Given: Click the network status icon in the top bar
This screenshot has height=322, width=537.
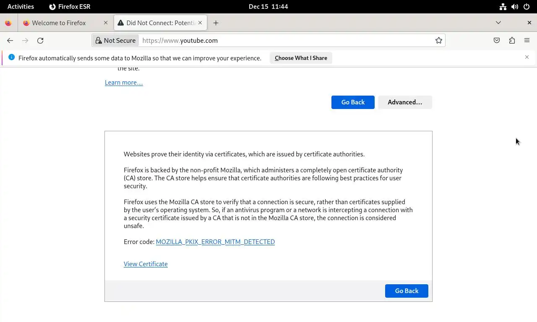Looking at the screenshot, I should point(503,7).
